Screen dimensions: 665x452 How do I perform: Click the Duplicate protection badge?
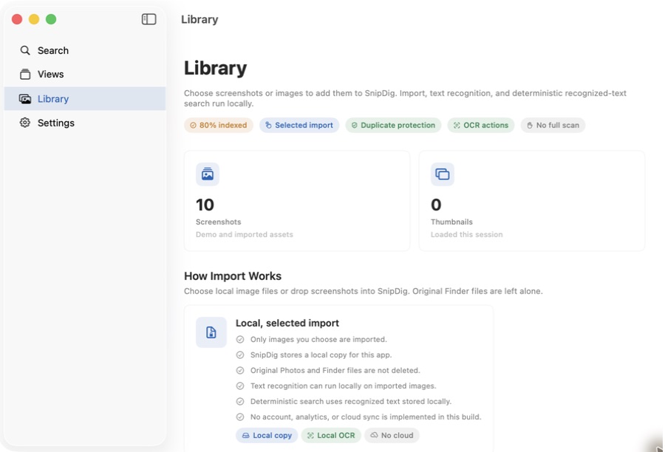[393, 125]
